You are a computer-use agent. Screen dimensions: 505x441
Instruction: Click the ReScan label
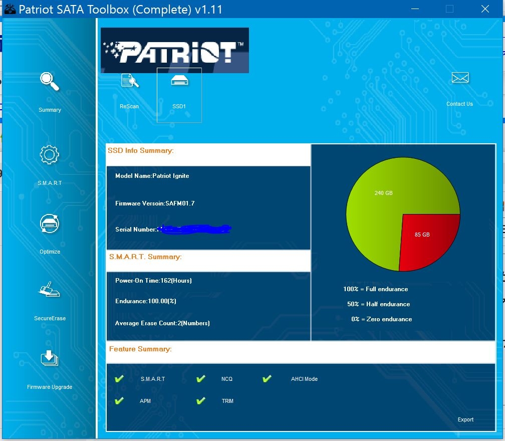coord(129,106)
